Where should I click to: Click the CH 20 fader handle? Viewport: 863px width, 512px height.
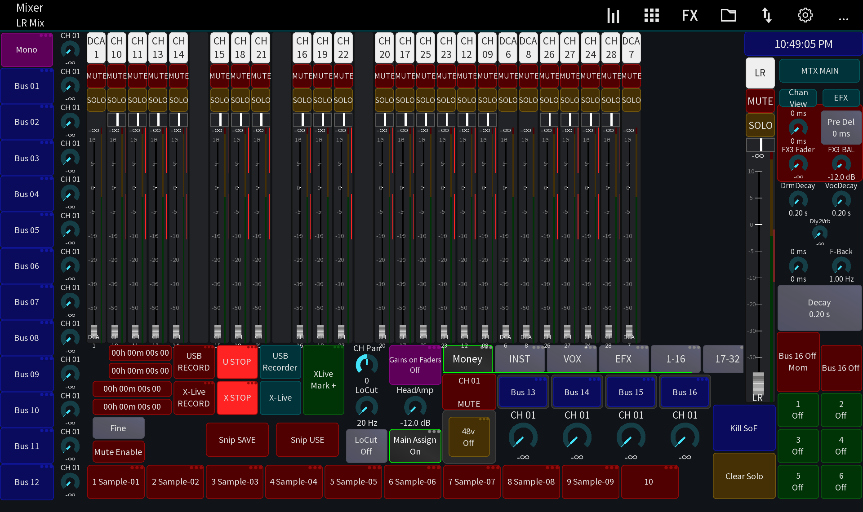pyautogui.click(x=382, y=331)
